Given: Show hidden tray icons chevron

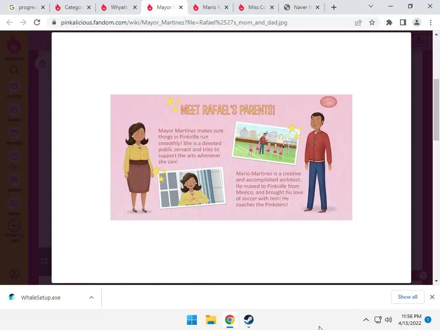Looking at the screenshot, I should click(x=366, y=320).
